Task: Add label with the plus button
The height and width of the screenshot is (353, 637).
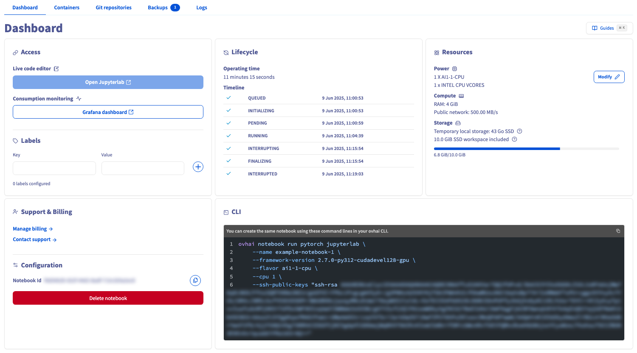Action: pyautogui.click(x=198, y=167)
